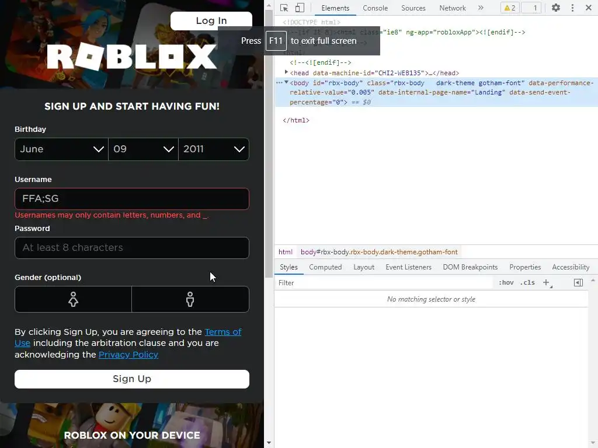Click the Log In button
598x448 pixels.
[x=211, y=21]
